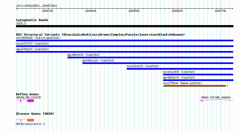Image resolution: width=241 pixels, height=132 pixels.
Task: Select HMCN1 RefSeq gene magenta exon block
Action: tap(31, 101)
